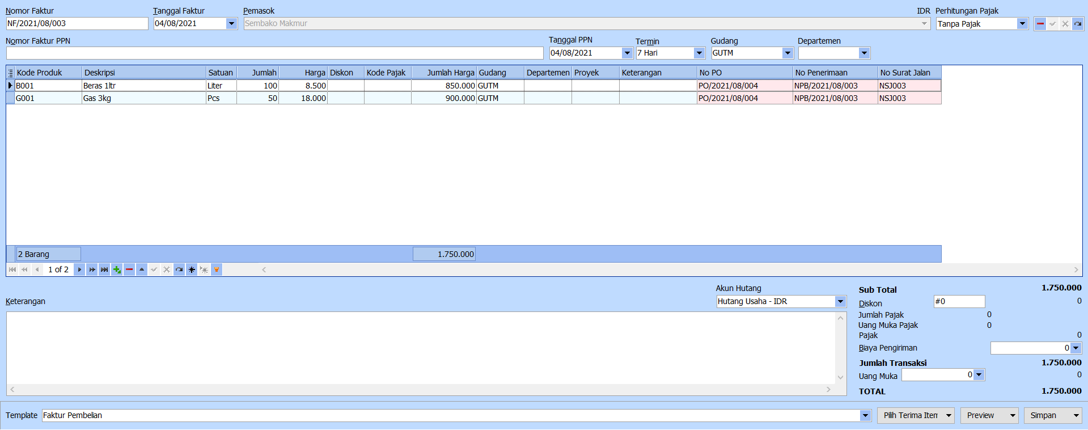Click the 2 Barang footer count
This screenshot has height=430, width=1088.
point(49,254)
